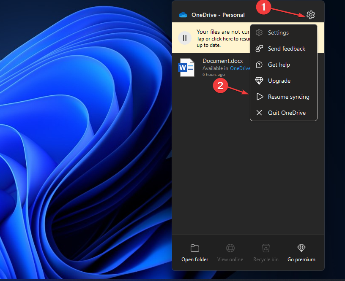This screenshot has width=345, height=281.
Task: Click Quit OneDrive menu option
Action: point(284,113)
